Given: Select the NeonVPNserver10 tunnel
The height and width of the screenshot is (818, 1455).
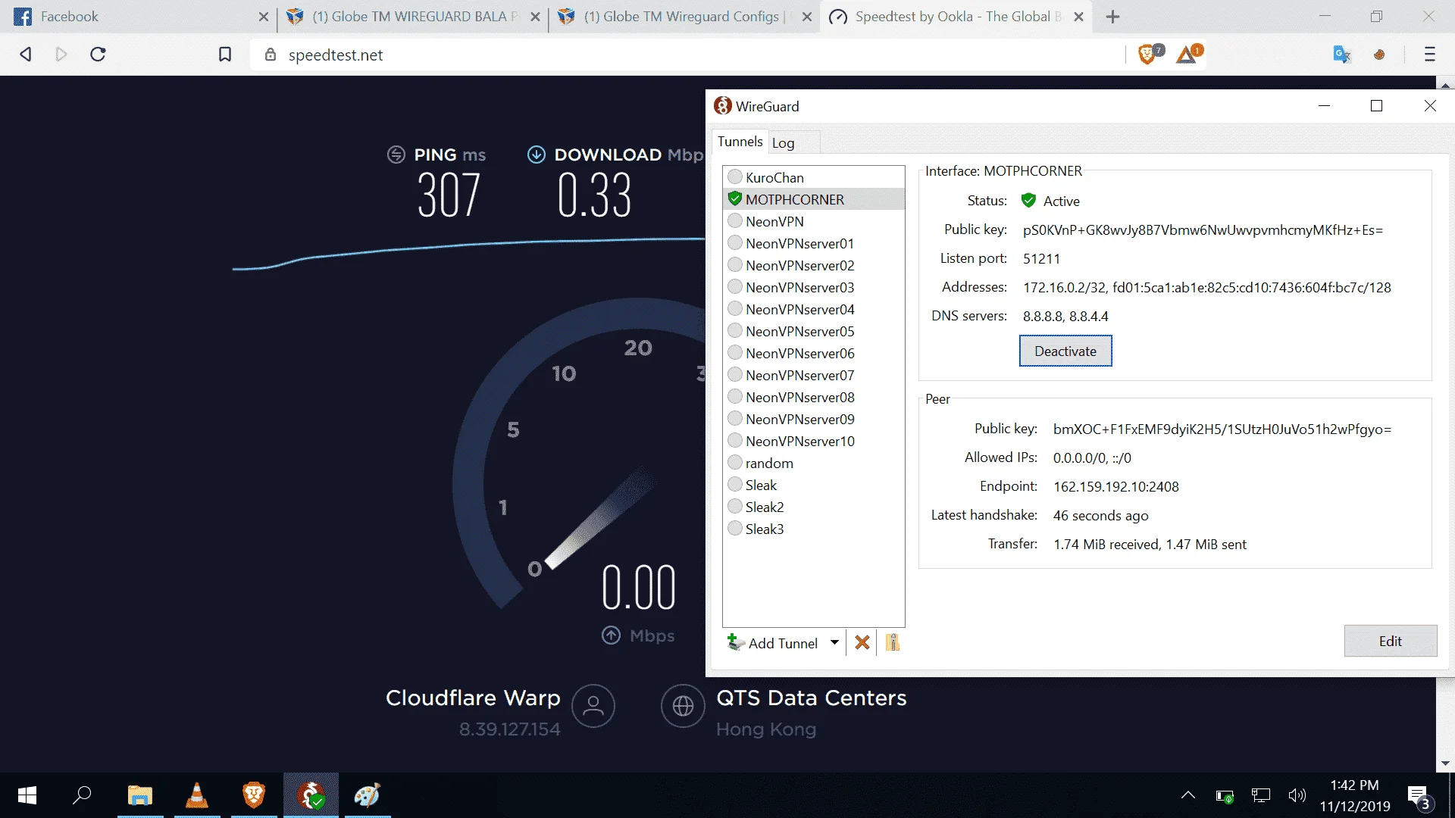Looking at the screenshot, I should point(814,441).
